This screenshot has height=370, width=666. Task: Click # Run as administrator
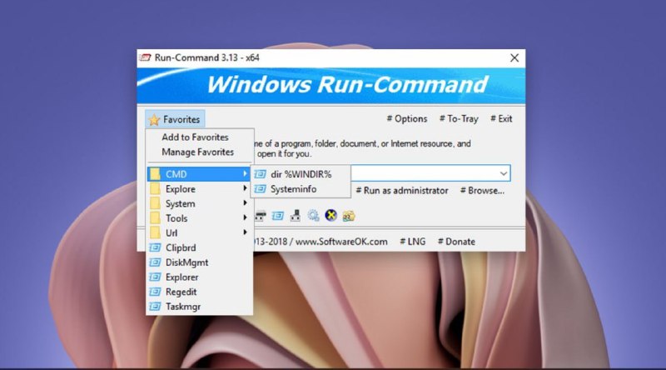pyautogui.click(x=402, y=191)
